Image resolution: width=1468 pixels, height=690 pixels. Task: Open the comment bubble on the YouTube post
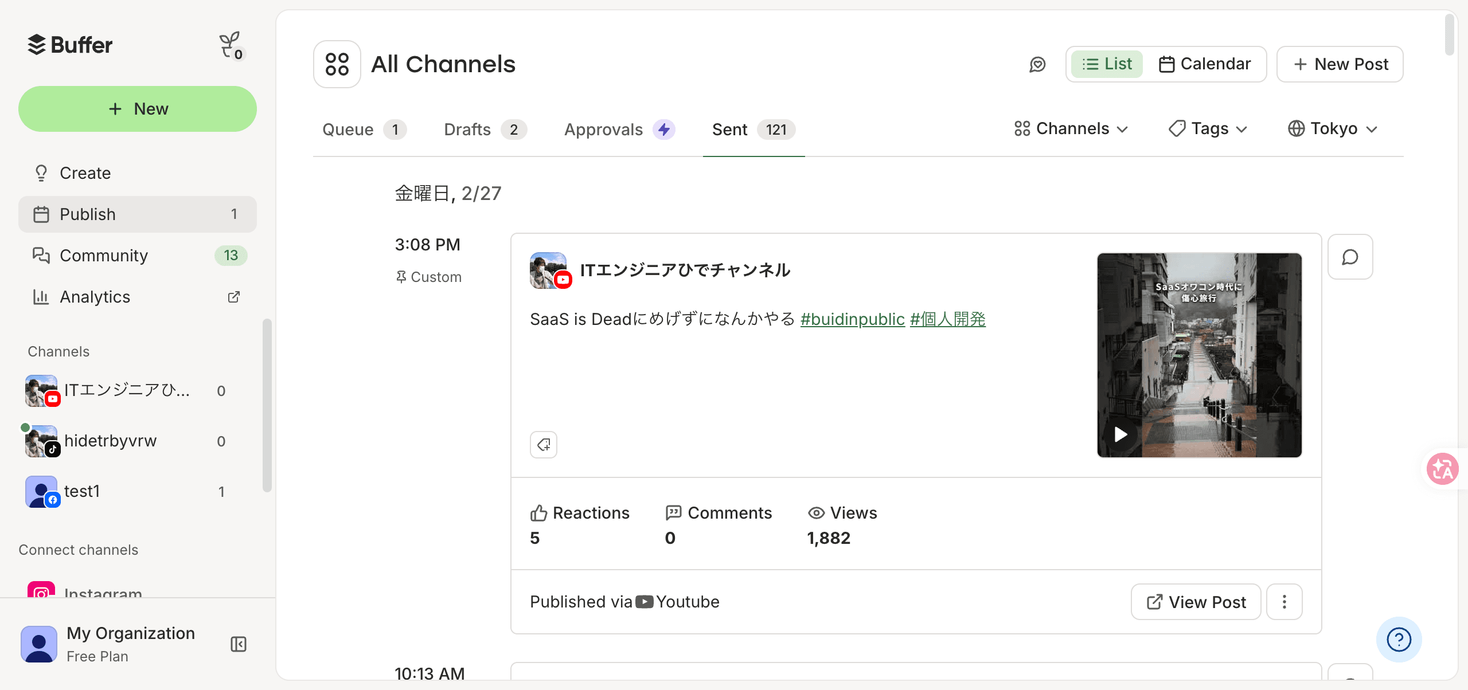1350,257
